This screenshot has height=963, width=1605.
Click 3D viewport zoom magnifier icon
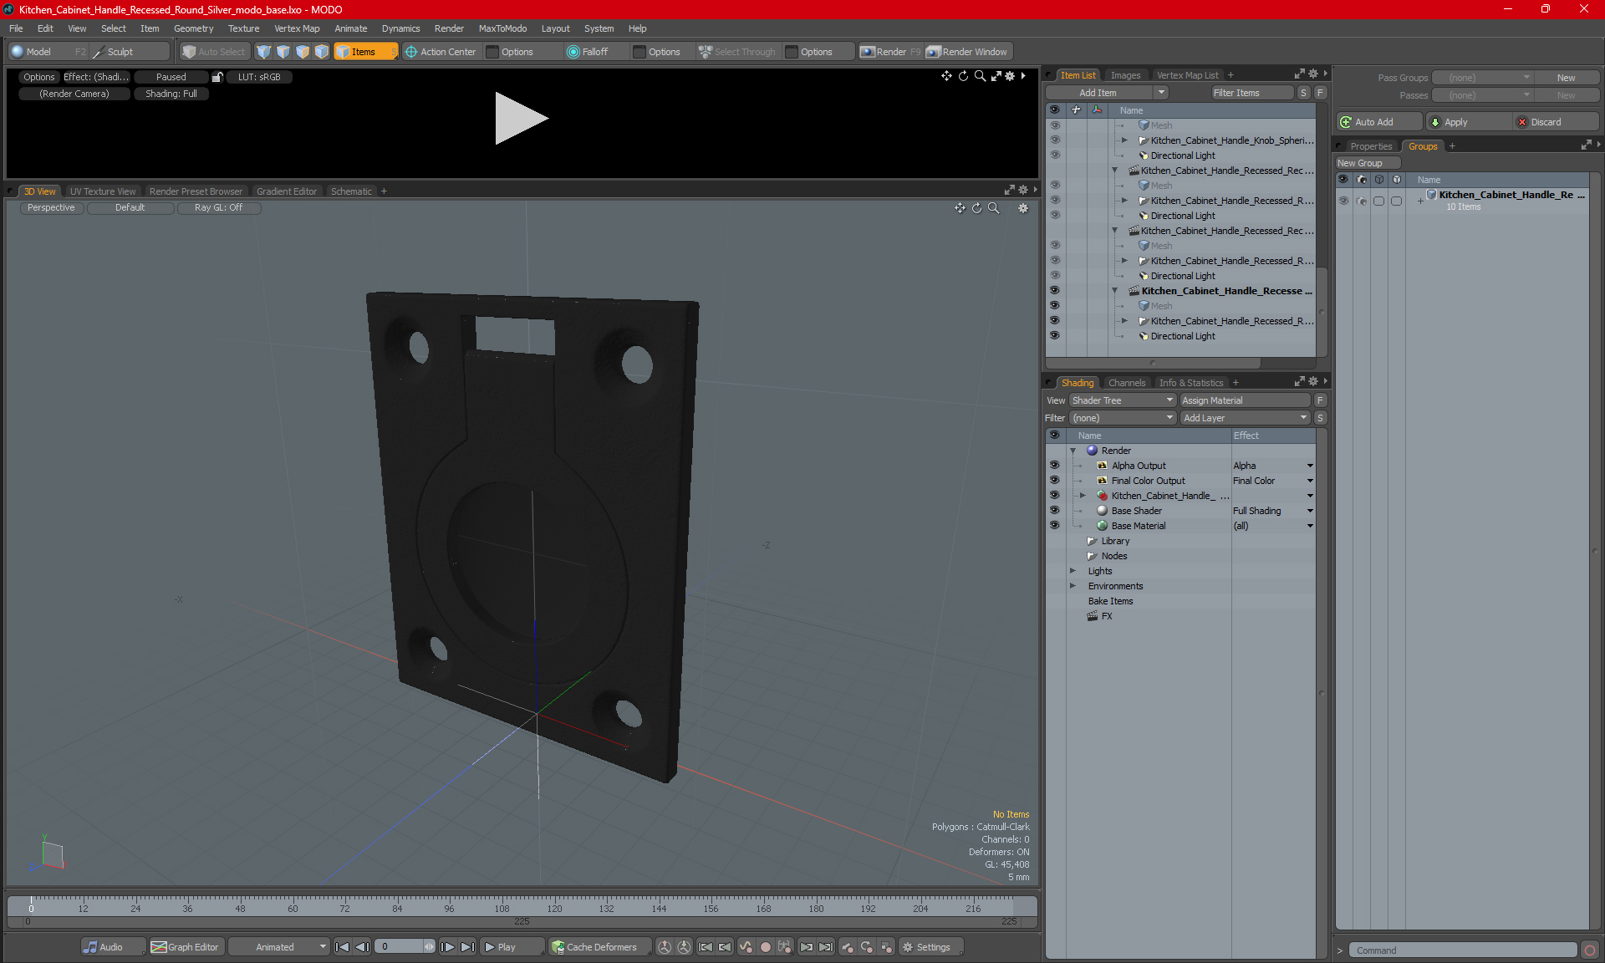click(x=993, y=208)
